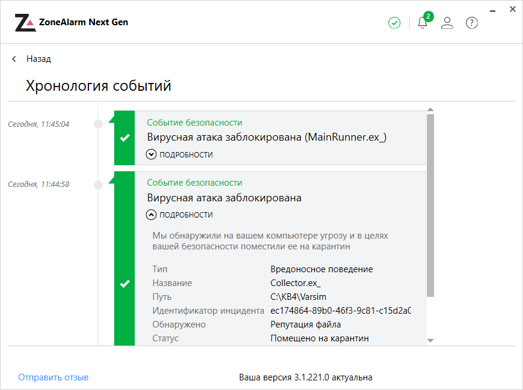Click the checkmark on the Collector.ex_ event card
523x390 pixels.
click(125, 284)
